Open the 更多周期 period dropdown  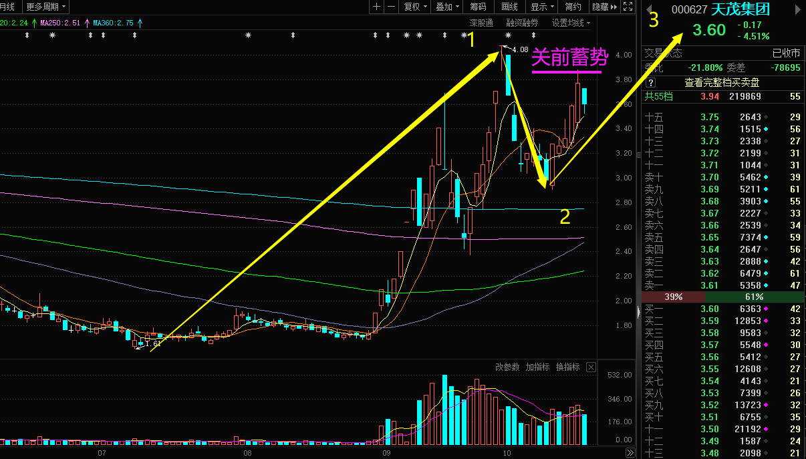pos(46,7)
